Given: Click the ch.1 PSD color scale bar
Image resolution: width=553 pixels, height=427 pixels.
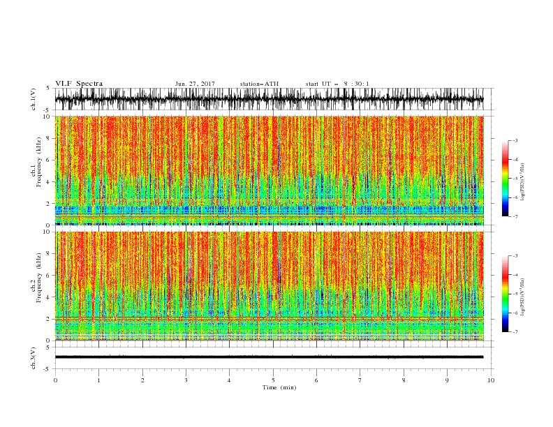Looking at the screenshot, I should click(505, 178).
